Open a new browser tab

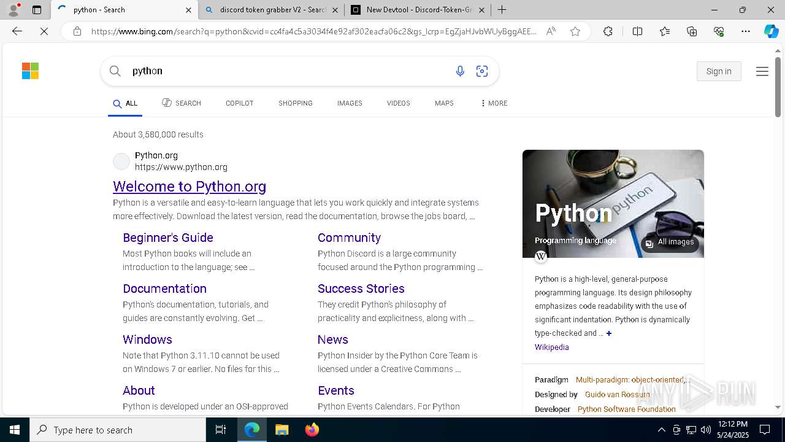point(502,10)
